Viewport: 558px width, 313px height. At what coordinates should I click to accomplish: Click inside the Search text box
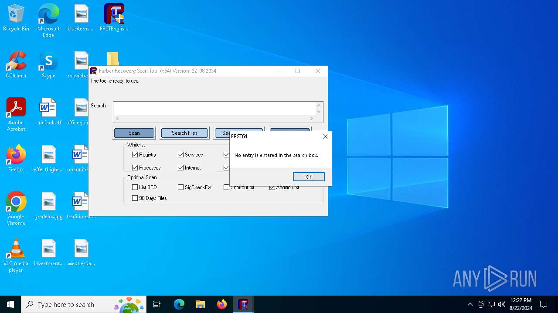tap(214, 109)
